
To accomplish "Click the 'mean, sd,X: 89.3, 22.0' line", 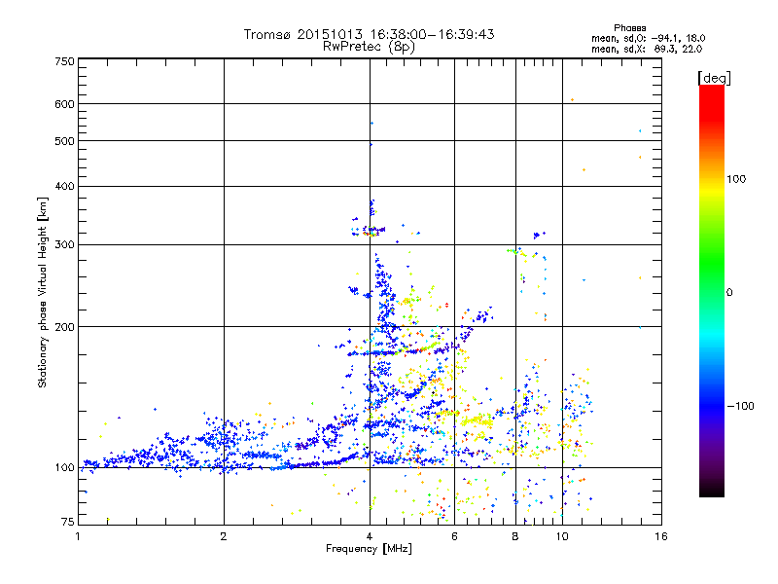I will (x=647, y=49).
